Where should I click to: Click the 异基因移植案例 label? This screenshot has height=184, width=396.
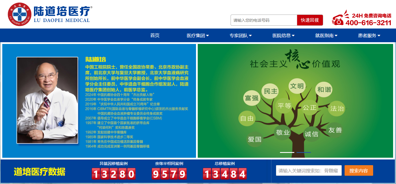pos(113,163)
